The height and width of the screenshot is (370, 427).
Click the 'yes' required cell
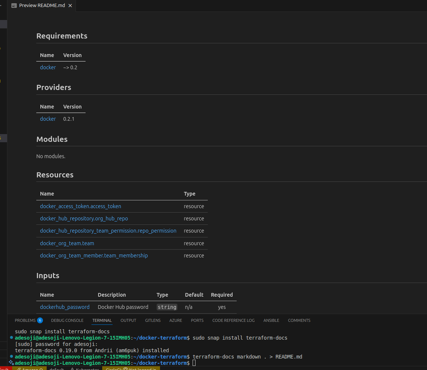pos(222,307)
